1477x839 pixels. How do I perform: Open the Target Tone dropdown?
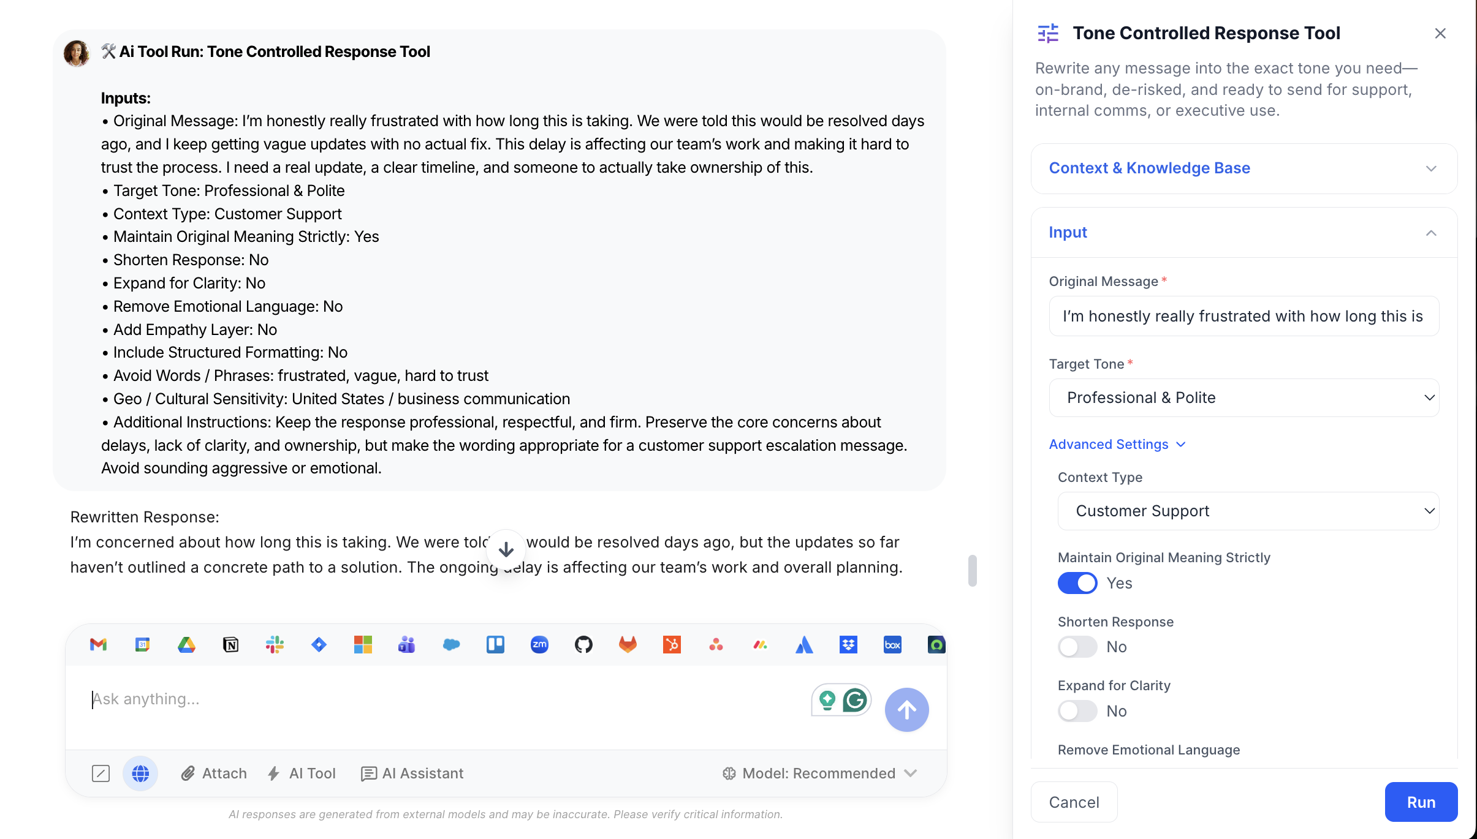pos(1243,397)
